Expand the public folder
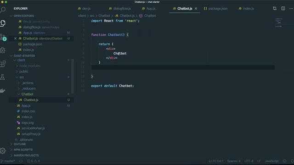The image size is (294, 165). pyautogui.click(x=24, y=71)
